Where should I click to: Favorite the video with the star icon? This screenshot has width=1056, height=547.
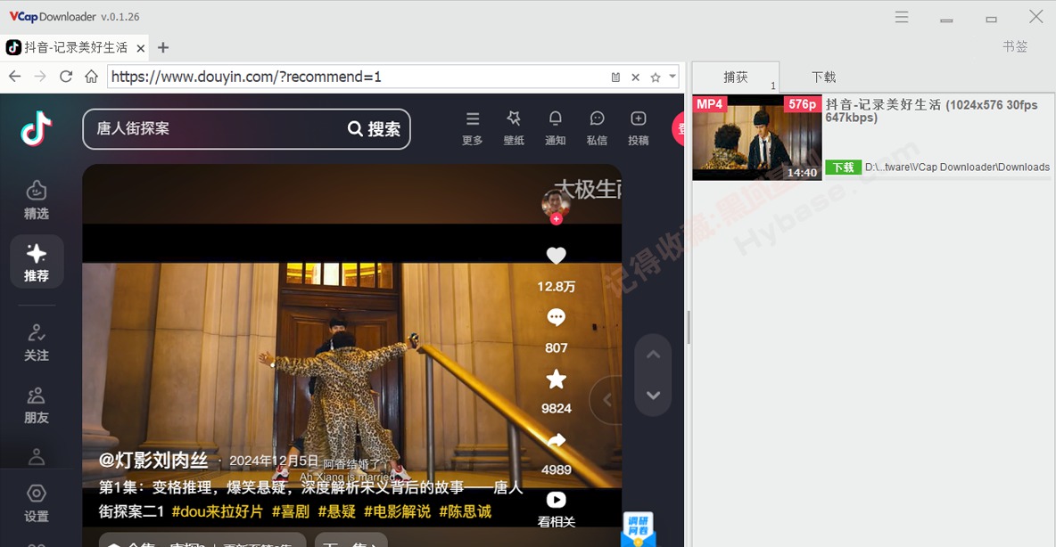(556, 380)
